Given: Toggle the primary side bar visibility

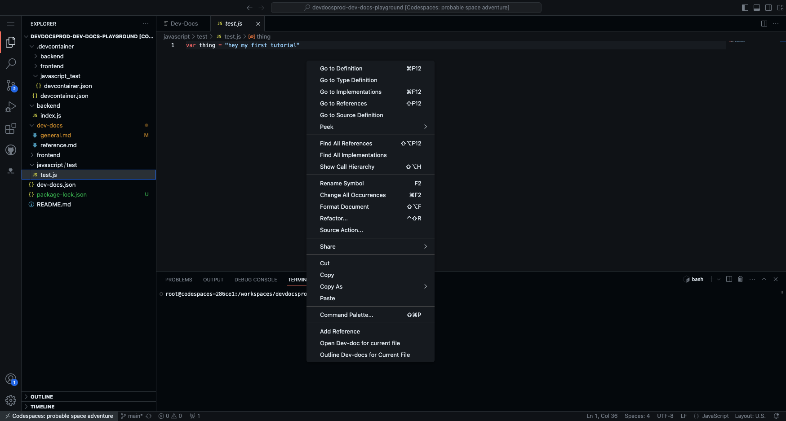Looking at the screenshot, I should 745,8.
